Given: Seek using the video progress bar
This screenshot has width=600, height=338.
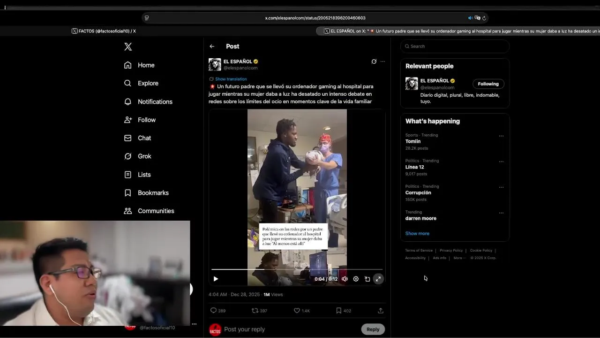Looking at the screenshot, I should (x=297, y=269).
